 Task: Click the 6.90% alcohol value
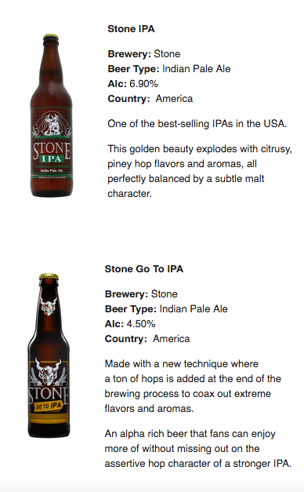tap(144, 84)
